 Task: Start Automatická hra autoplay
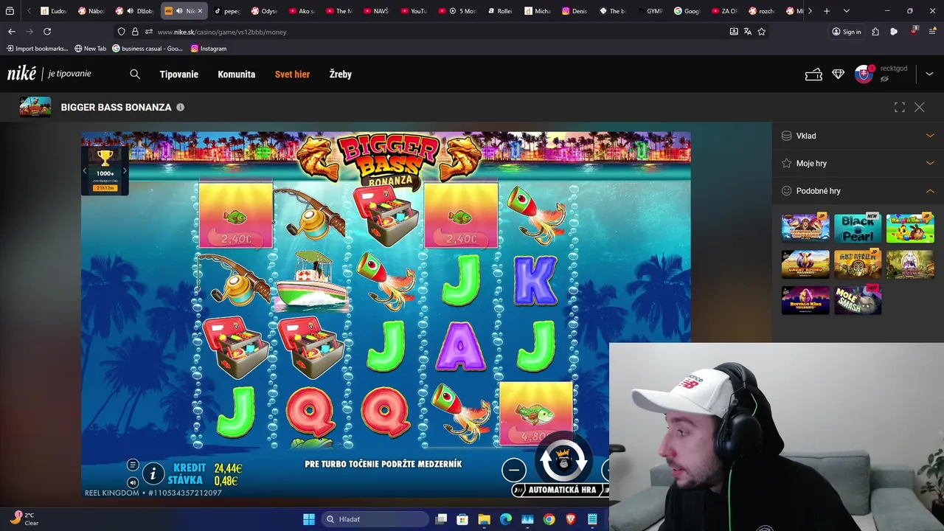[563, 490]
